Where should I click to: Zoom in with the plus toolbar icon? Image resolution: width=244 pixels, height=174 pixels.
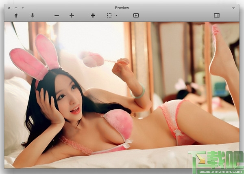click(72, 15)
